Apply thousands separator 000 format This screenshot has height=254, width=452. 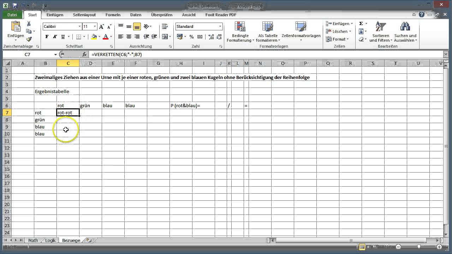(200, 37)
